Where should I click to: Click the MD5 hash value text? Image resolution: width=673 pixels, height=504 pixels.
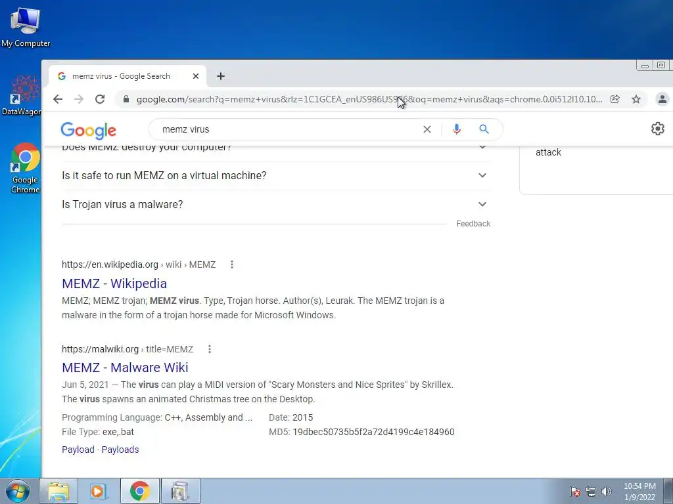coord(373,432)
